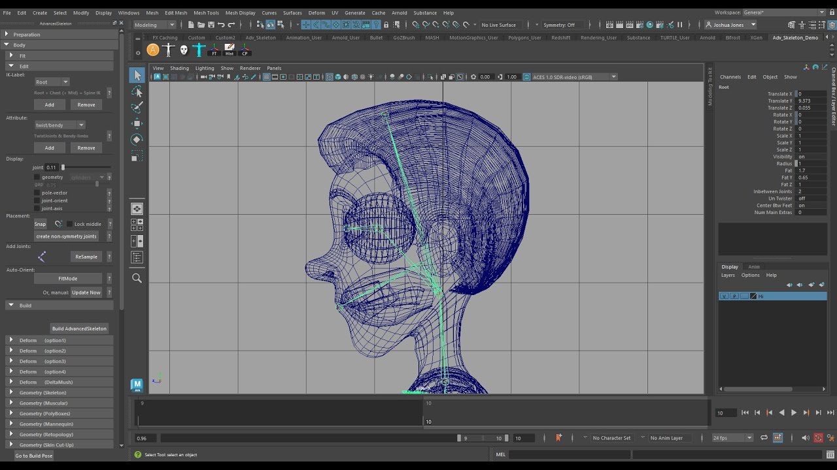Screen dimensions: 837x470
Task: Choose the Lasso select tool
Action: pos(137,91)
